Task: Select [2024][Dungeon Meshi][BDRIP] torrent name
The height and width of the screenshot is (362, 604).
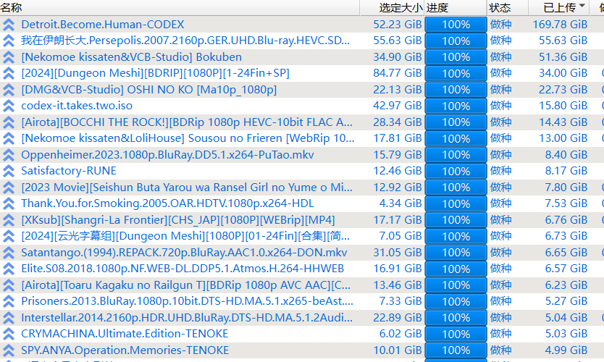Action: 155,73
